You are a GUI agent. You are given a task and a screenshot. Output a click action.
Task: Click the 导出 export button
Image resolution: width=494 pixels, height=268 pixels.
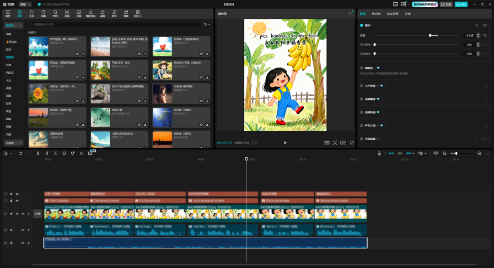point(461,4)
